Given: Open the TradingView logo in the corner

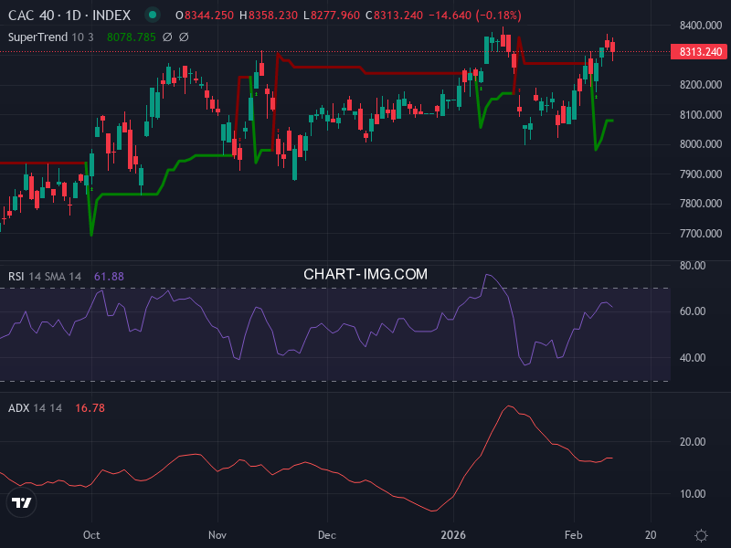Looking at the screenshot, I should tap(20, 502).
